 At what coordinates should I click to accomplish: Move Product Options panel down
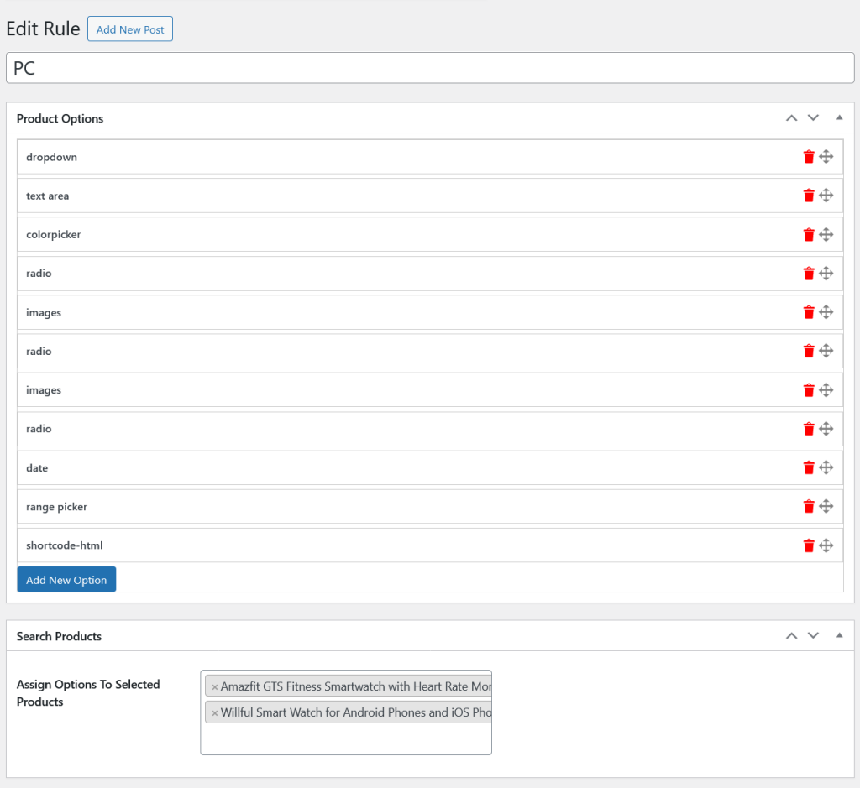click(x=813, y=118)
